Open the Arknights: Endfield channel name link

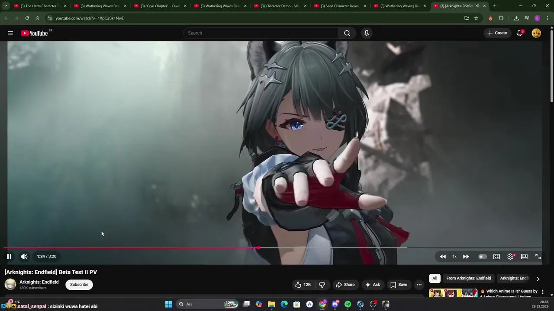(39, 282)
